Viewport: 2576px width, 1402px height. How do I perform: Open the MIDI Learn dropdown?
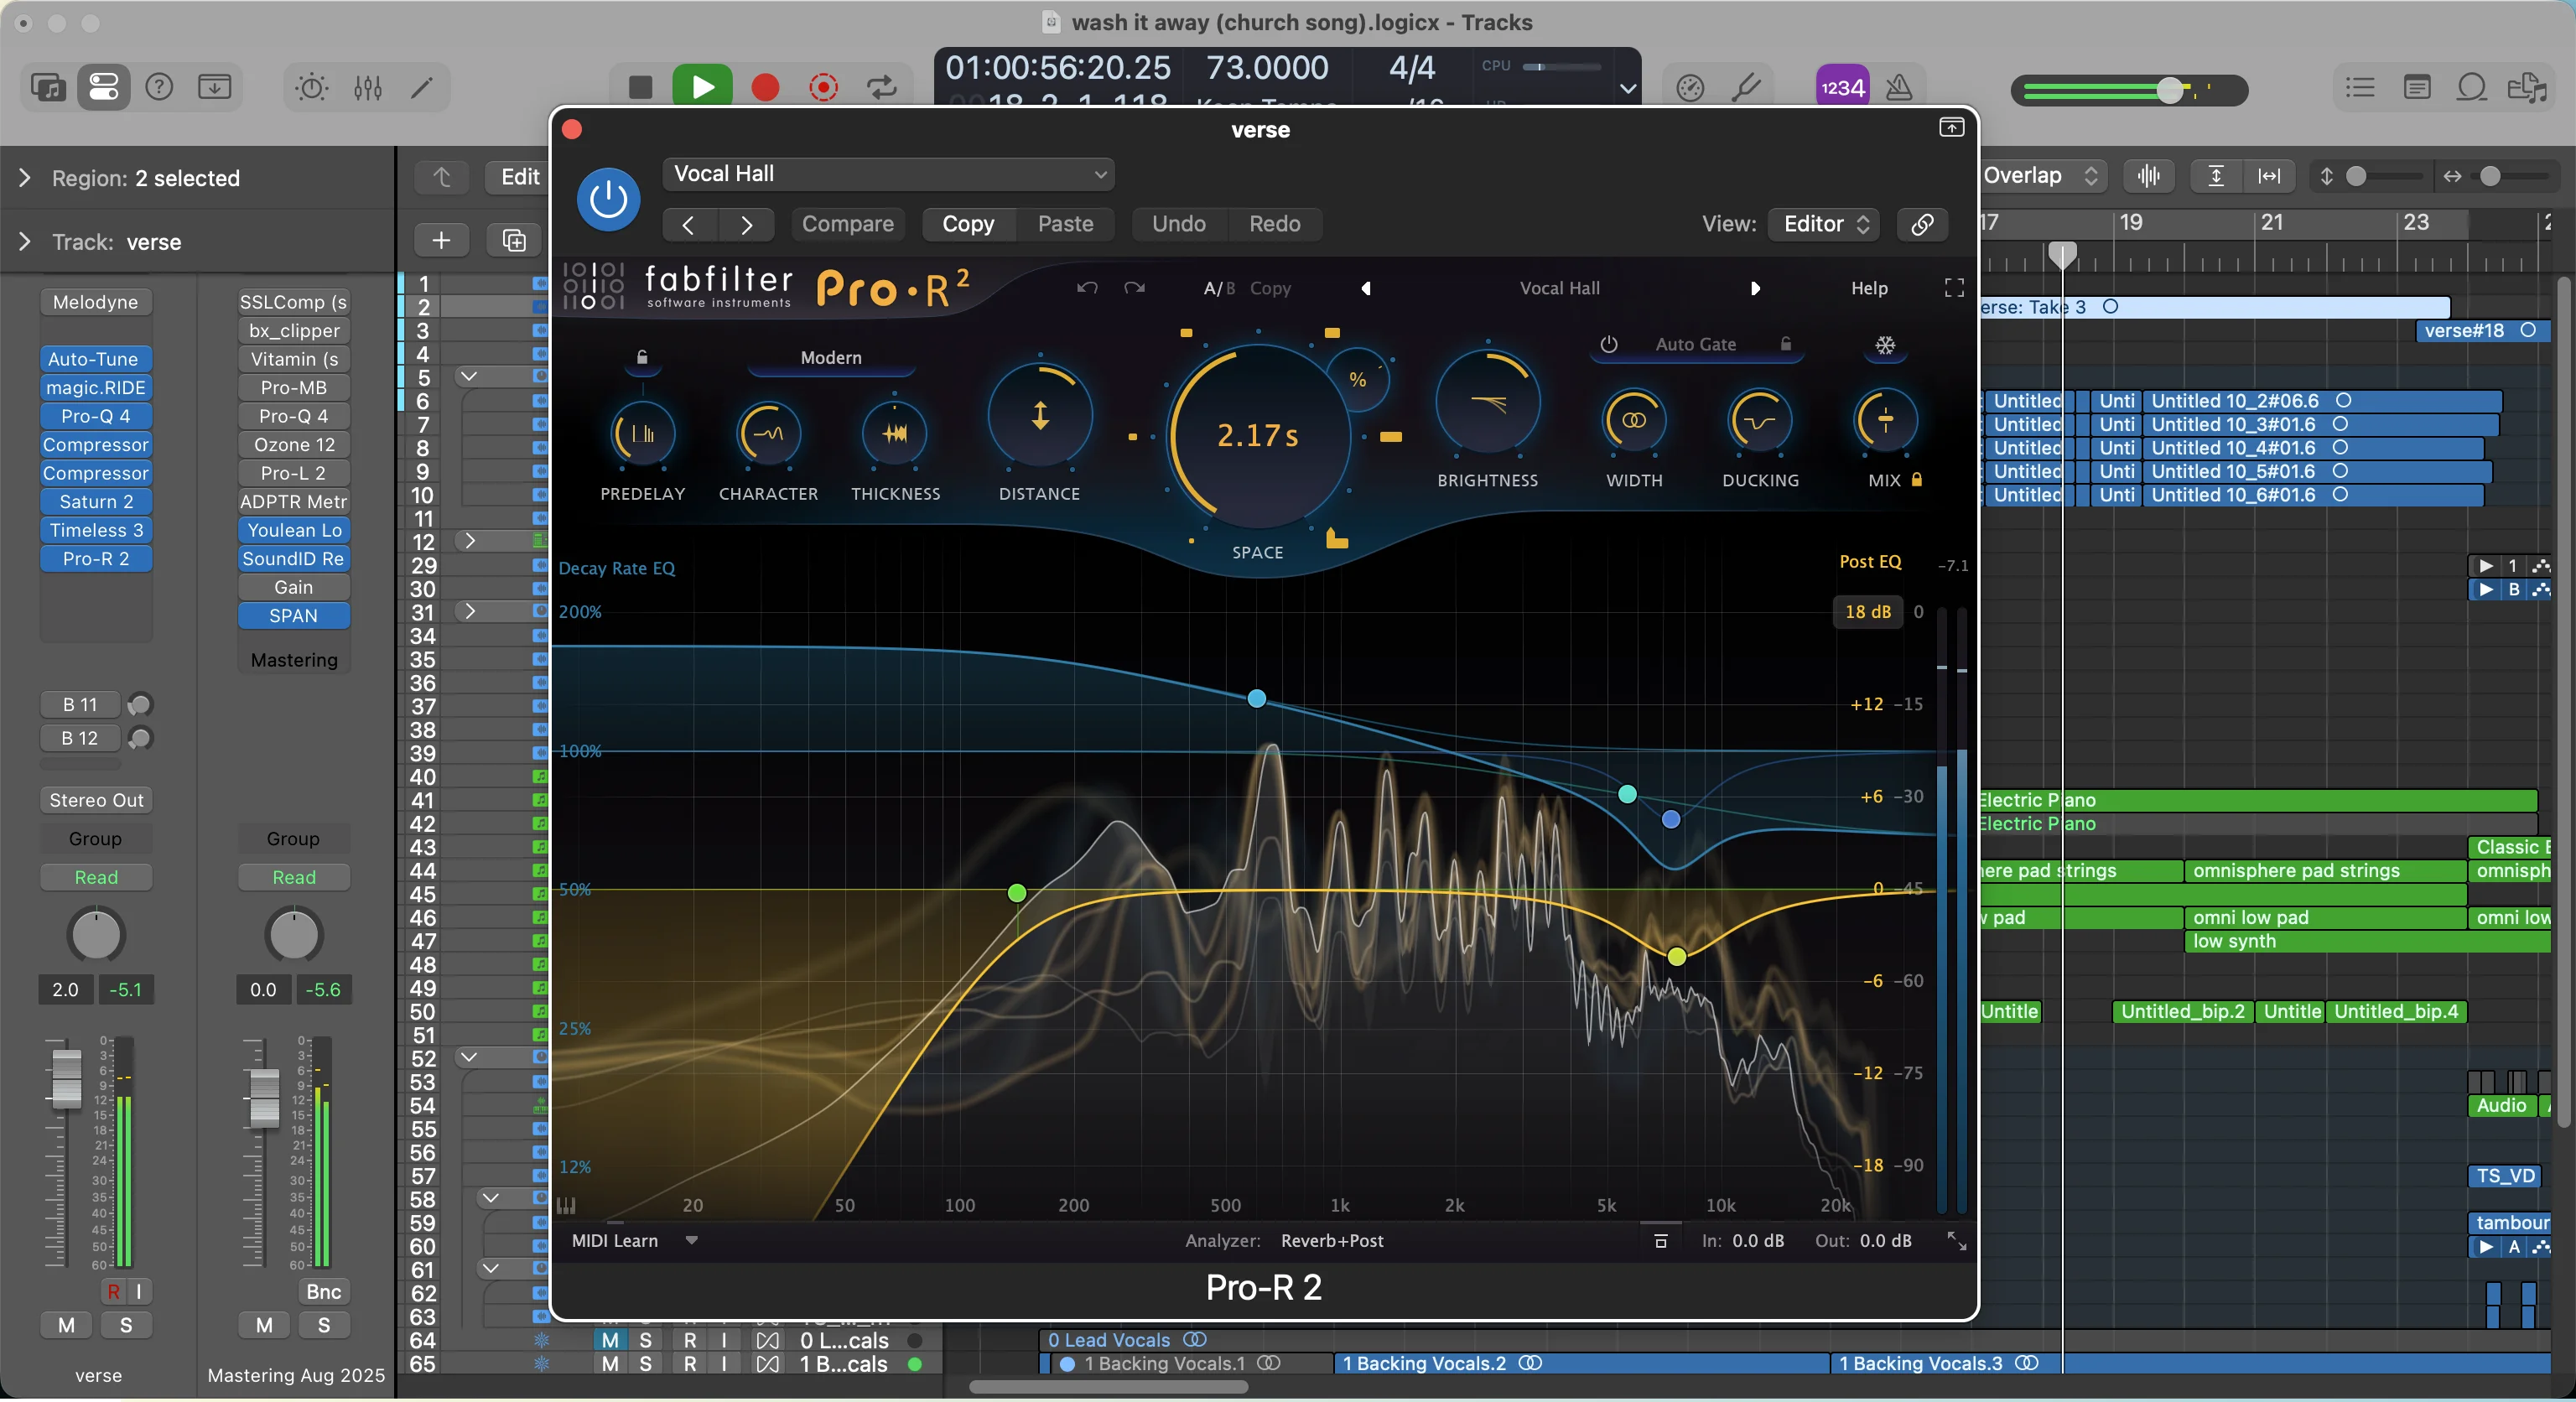pos(692,1241)
